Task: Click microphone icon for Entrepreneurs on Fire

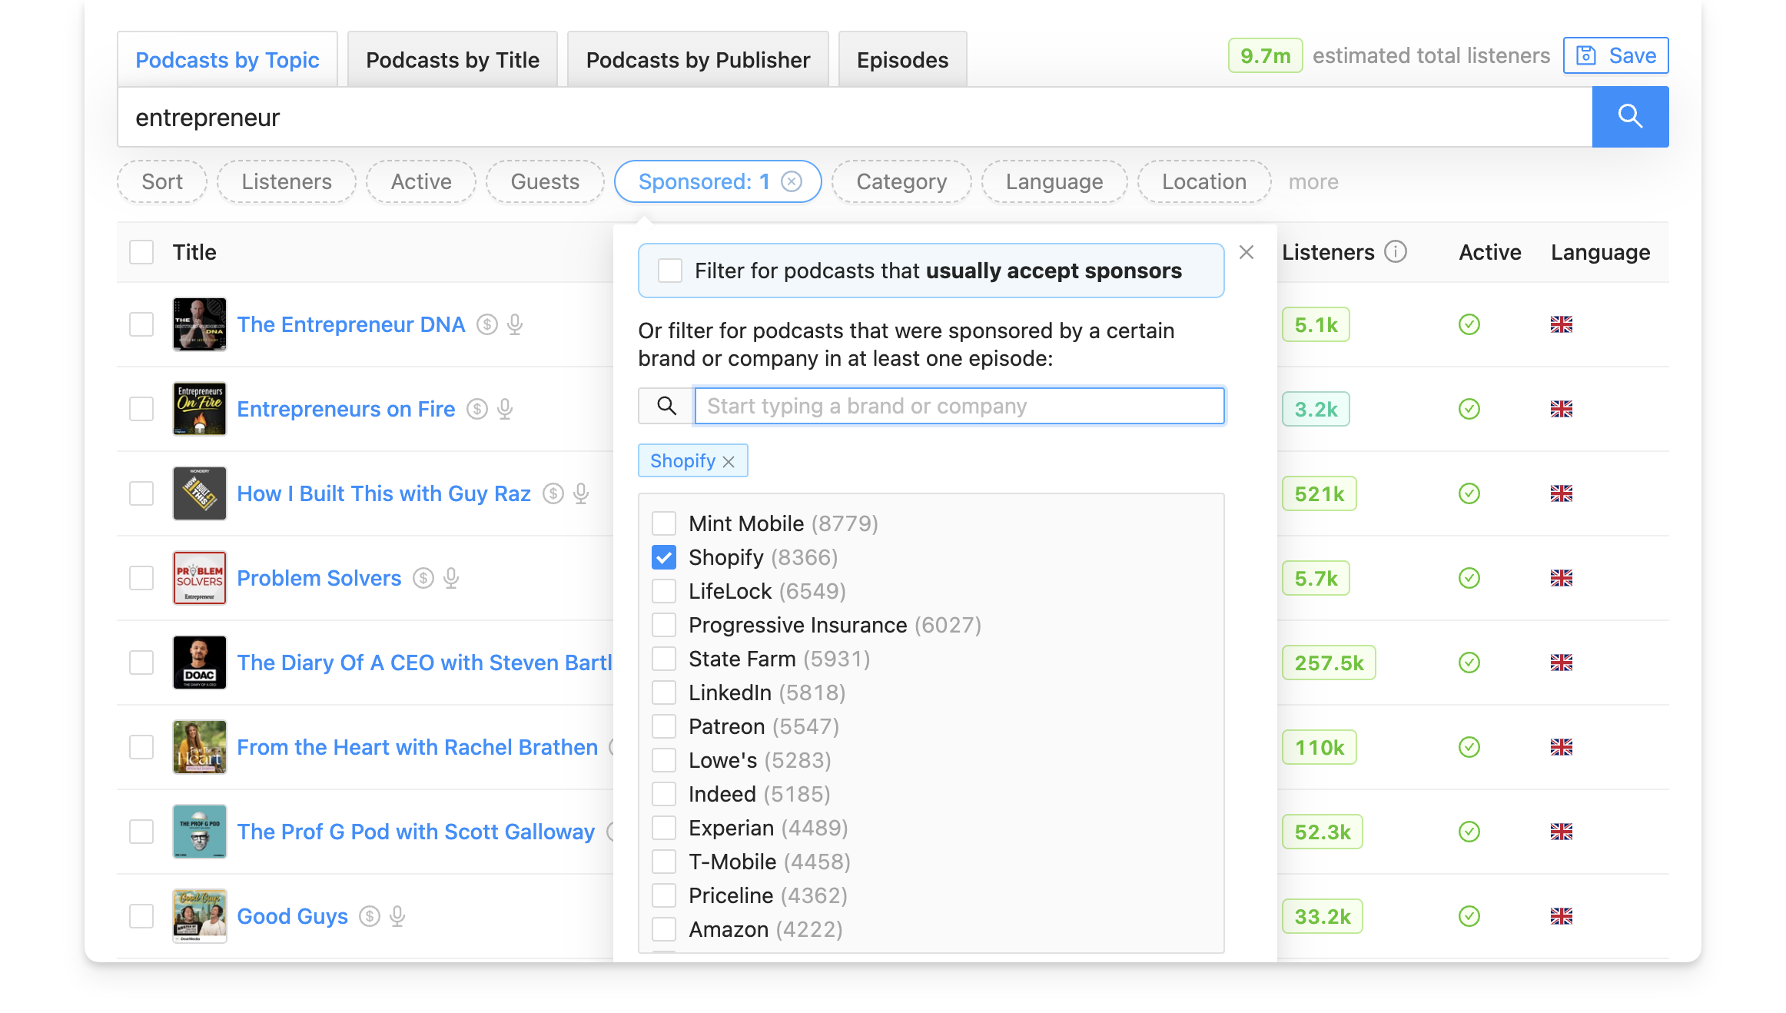Action: 505,409
